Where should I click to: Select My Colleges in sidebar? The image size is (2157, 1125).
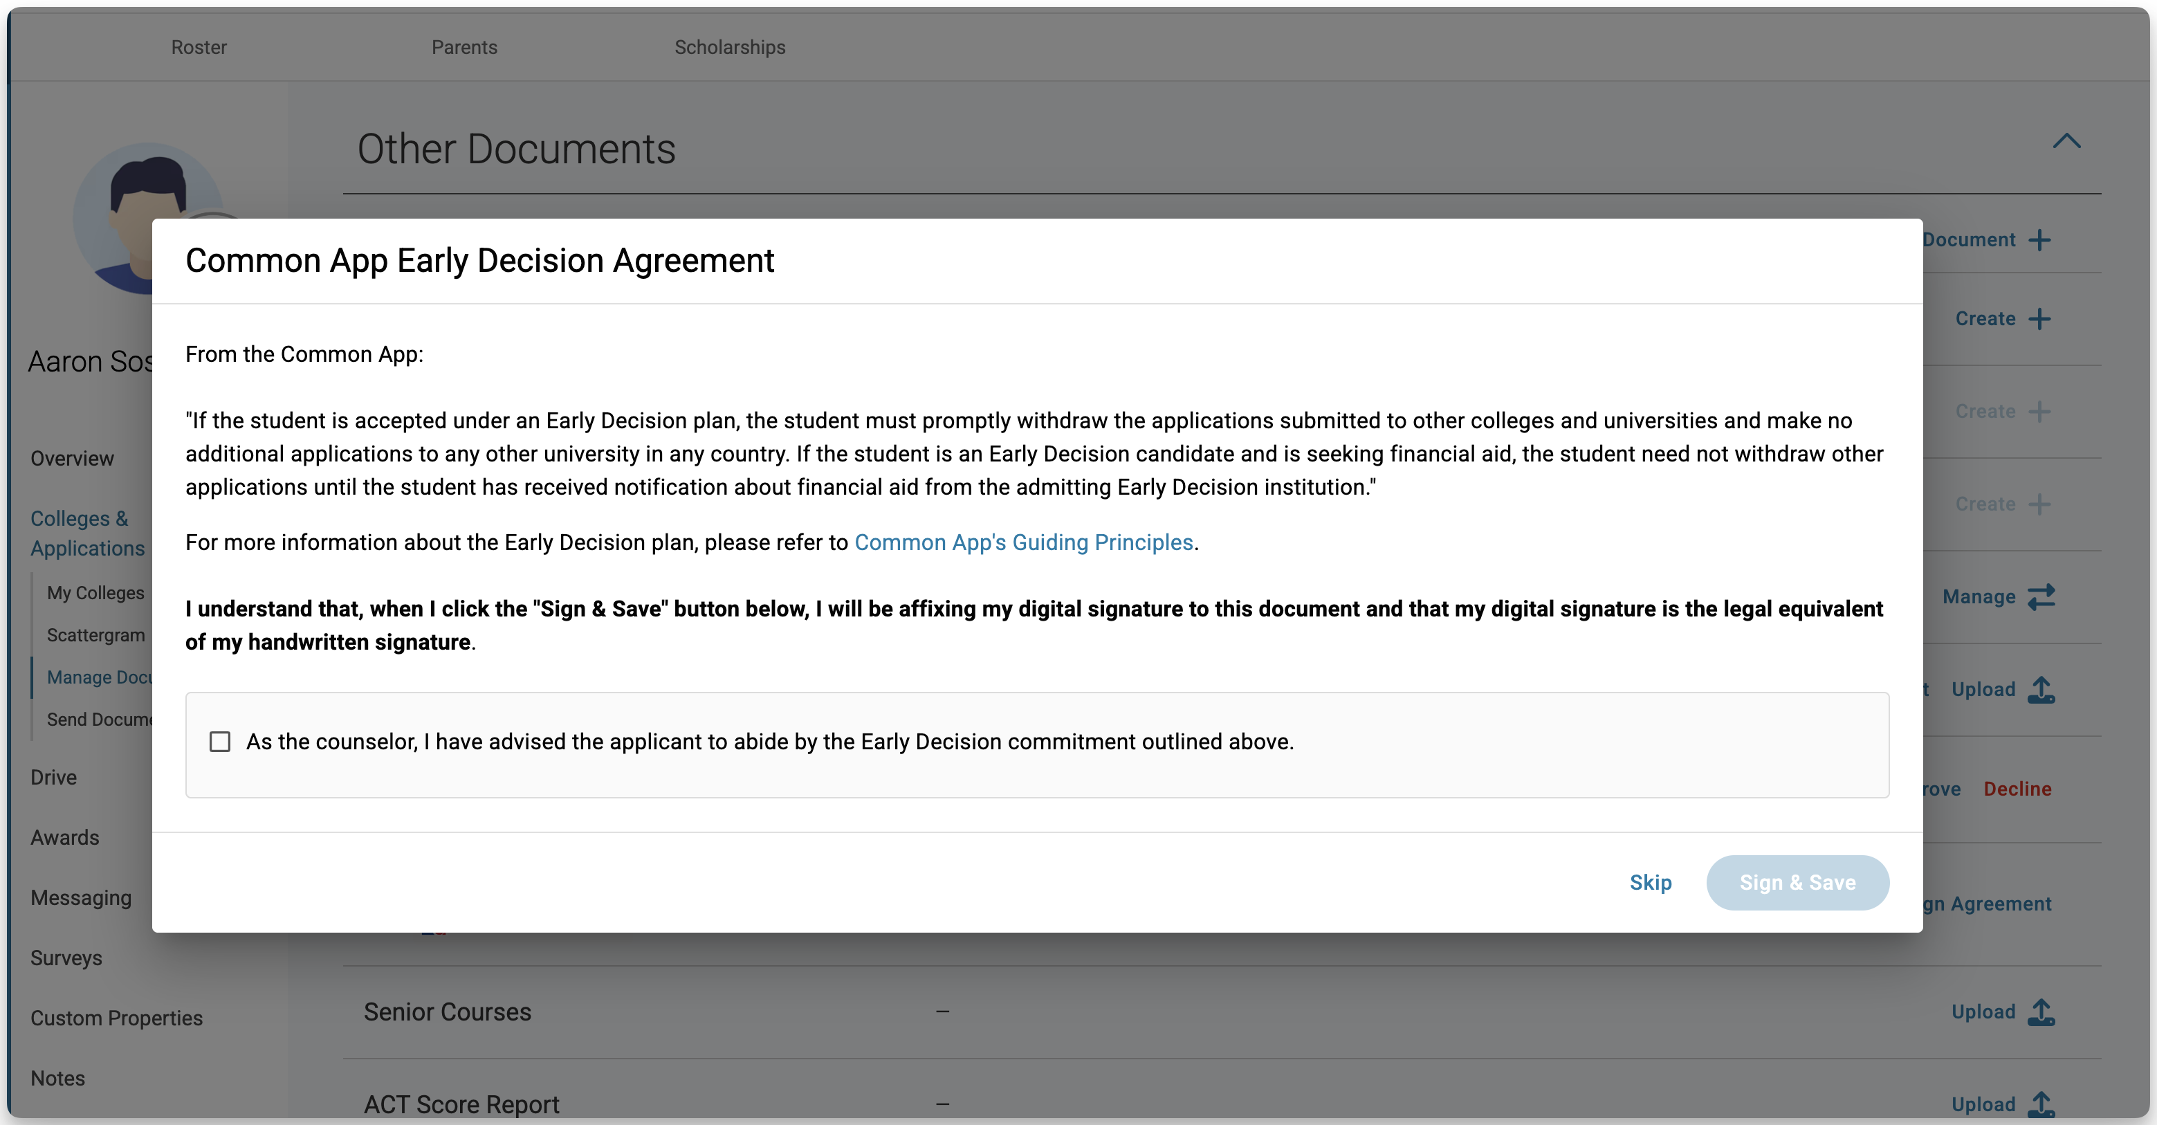[95, 592]
